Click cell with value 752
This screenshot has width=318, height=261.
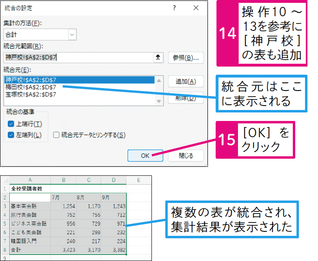click(63, 215)
